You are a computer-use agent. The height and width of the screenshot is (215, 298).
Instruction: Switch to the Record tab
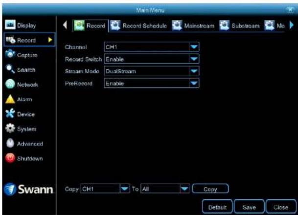pos(91,25)
